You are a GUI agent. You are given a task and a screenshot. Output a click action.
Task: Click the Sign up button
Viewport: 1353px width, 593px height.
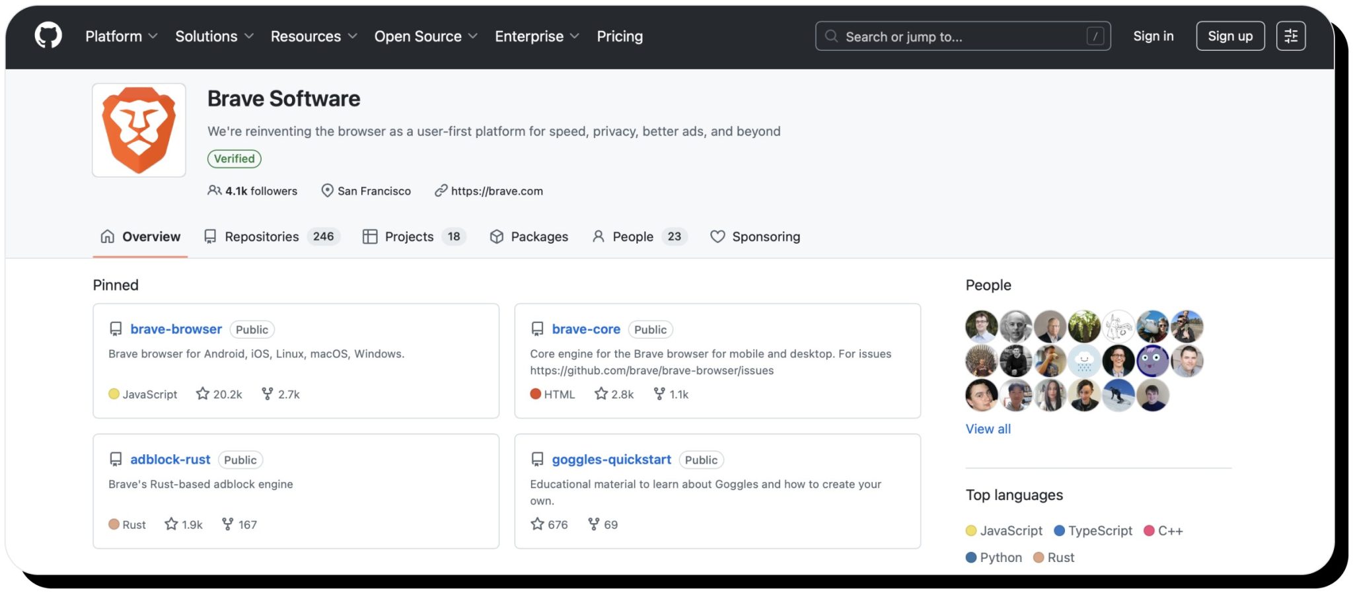point(1230,36)
